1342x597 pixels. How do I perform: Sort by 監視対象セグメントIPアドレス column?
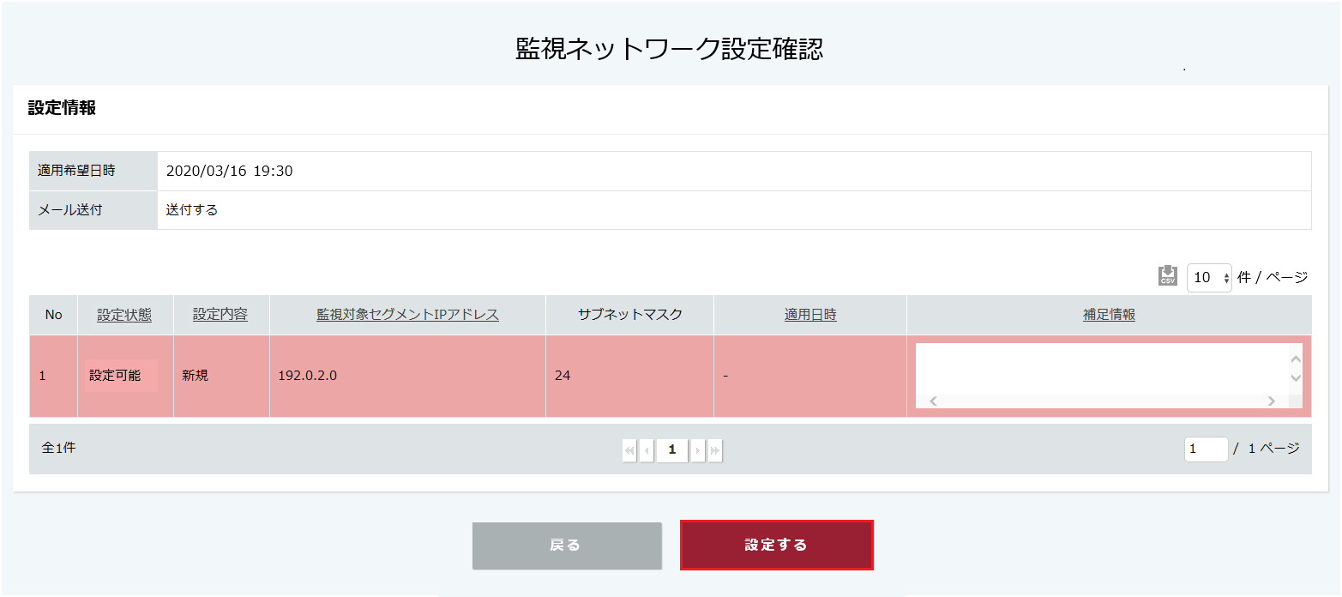[407, 315]
